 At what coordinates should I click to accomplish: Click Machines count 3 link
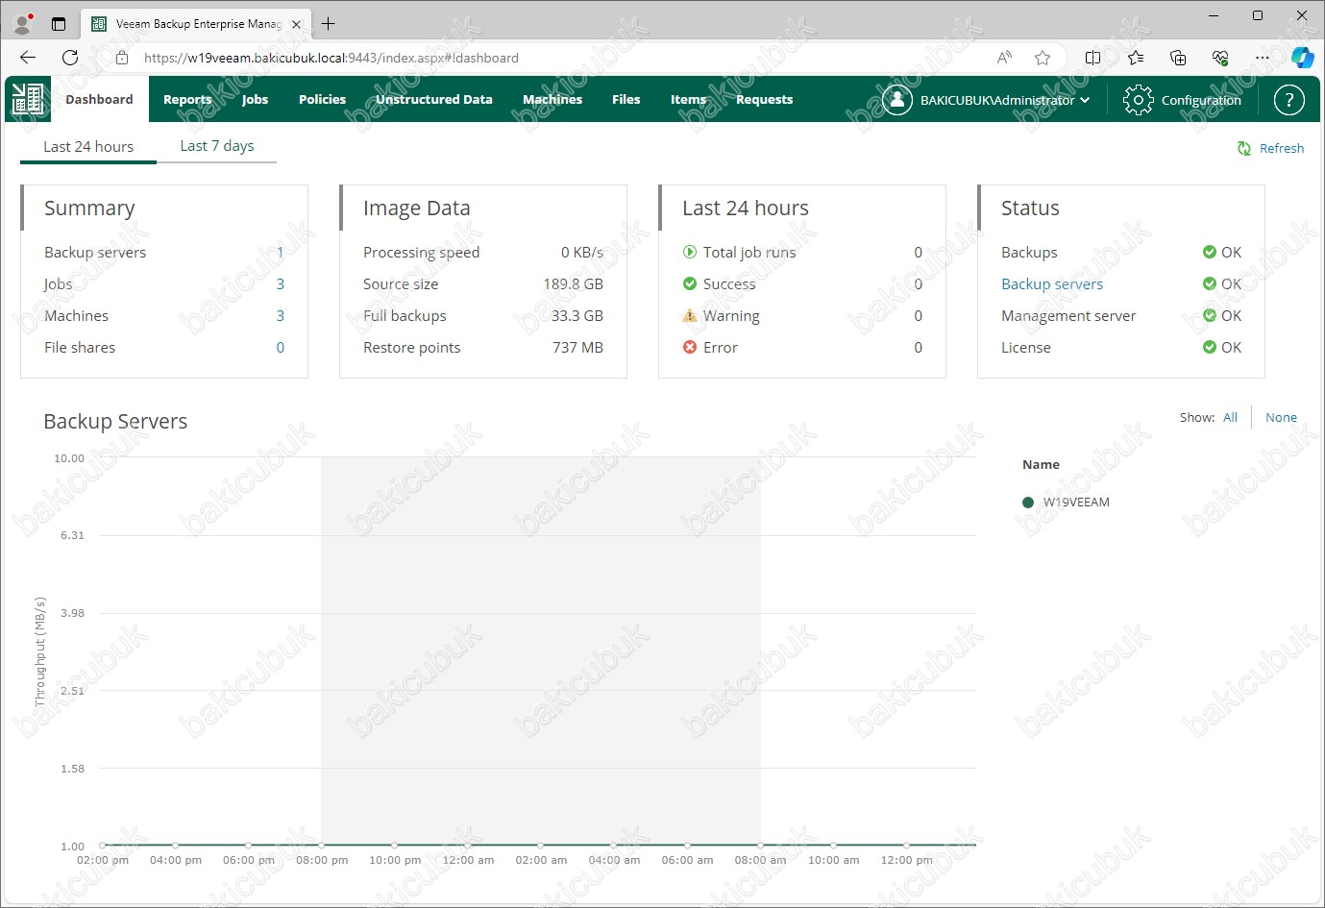tap(281, 315)
